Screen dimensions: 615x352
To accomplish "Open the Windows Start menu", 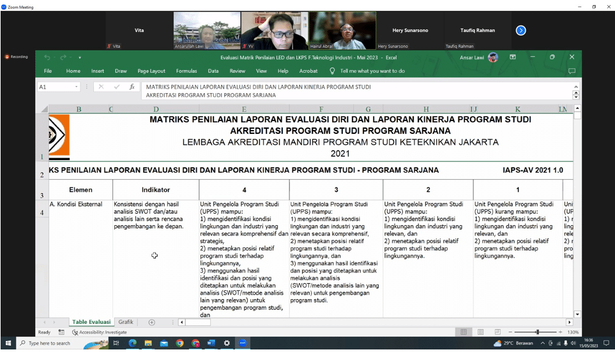I will 8,343.
